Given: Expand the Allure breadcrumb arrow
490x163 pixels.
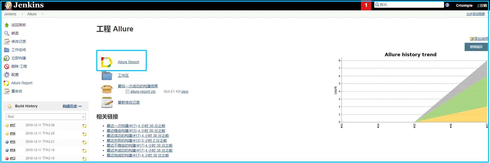Looking at the screenshot, I should pyautogui.click(x=42, y=14).
